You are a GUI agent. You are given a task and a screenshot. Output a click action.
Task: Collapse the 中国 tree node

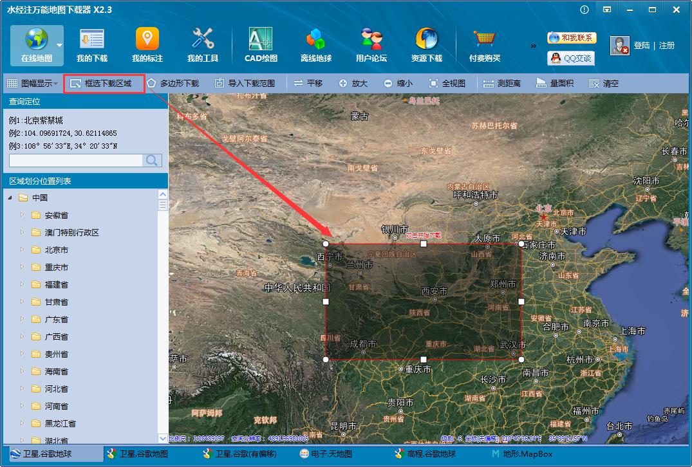10,197
